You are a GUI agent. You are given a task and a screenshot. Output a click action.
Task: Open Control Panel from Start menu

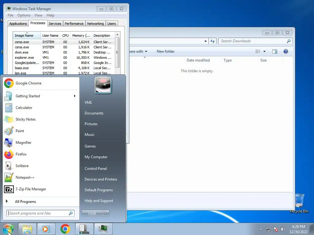(96, 169)
